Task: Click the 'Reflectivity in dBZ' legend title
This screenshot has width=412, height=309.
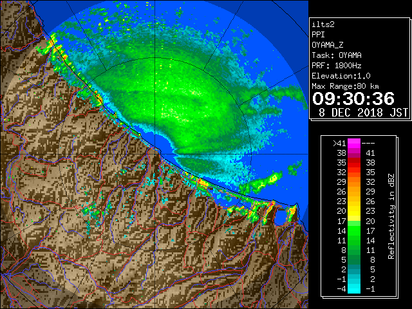Action: (391, 216)
